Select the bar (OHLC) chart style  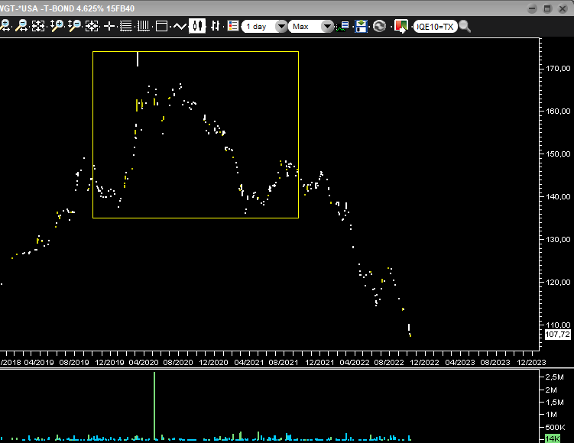coord(216,26)
